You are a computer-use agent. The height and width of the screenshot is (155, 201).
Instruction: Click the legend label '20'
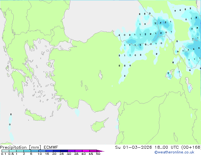(x=54, y=154)
